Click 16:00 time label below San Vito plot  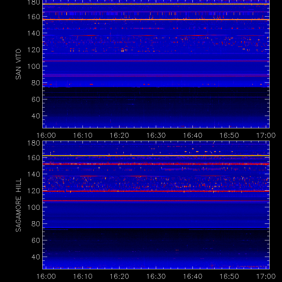(46, 135)
